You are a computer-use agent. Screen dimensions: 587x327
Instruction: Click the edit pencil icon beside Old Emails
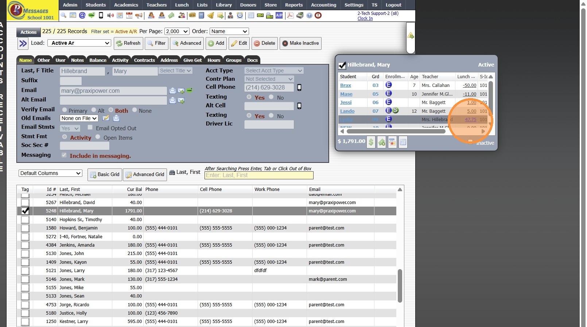pyautogui.click(x=106, y=118)
